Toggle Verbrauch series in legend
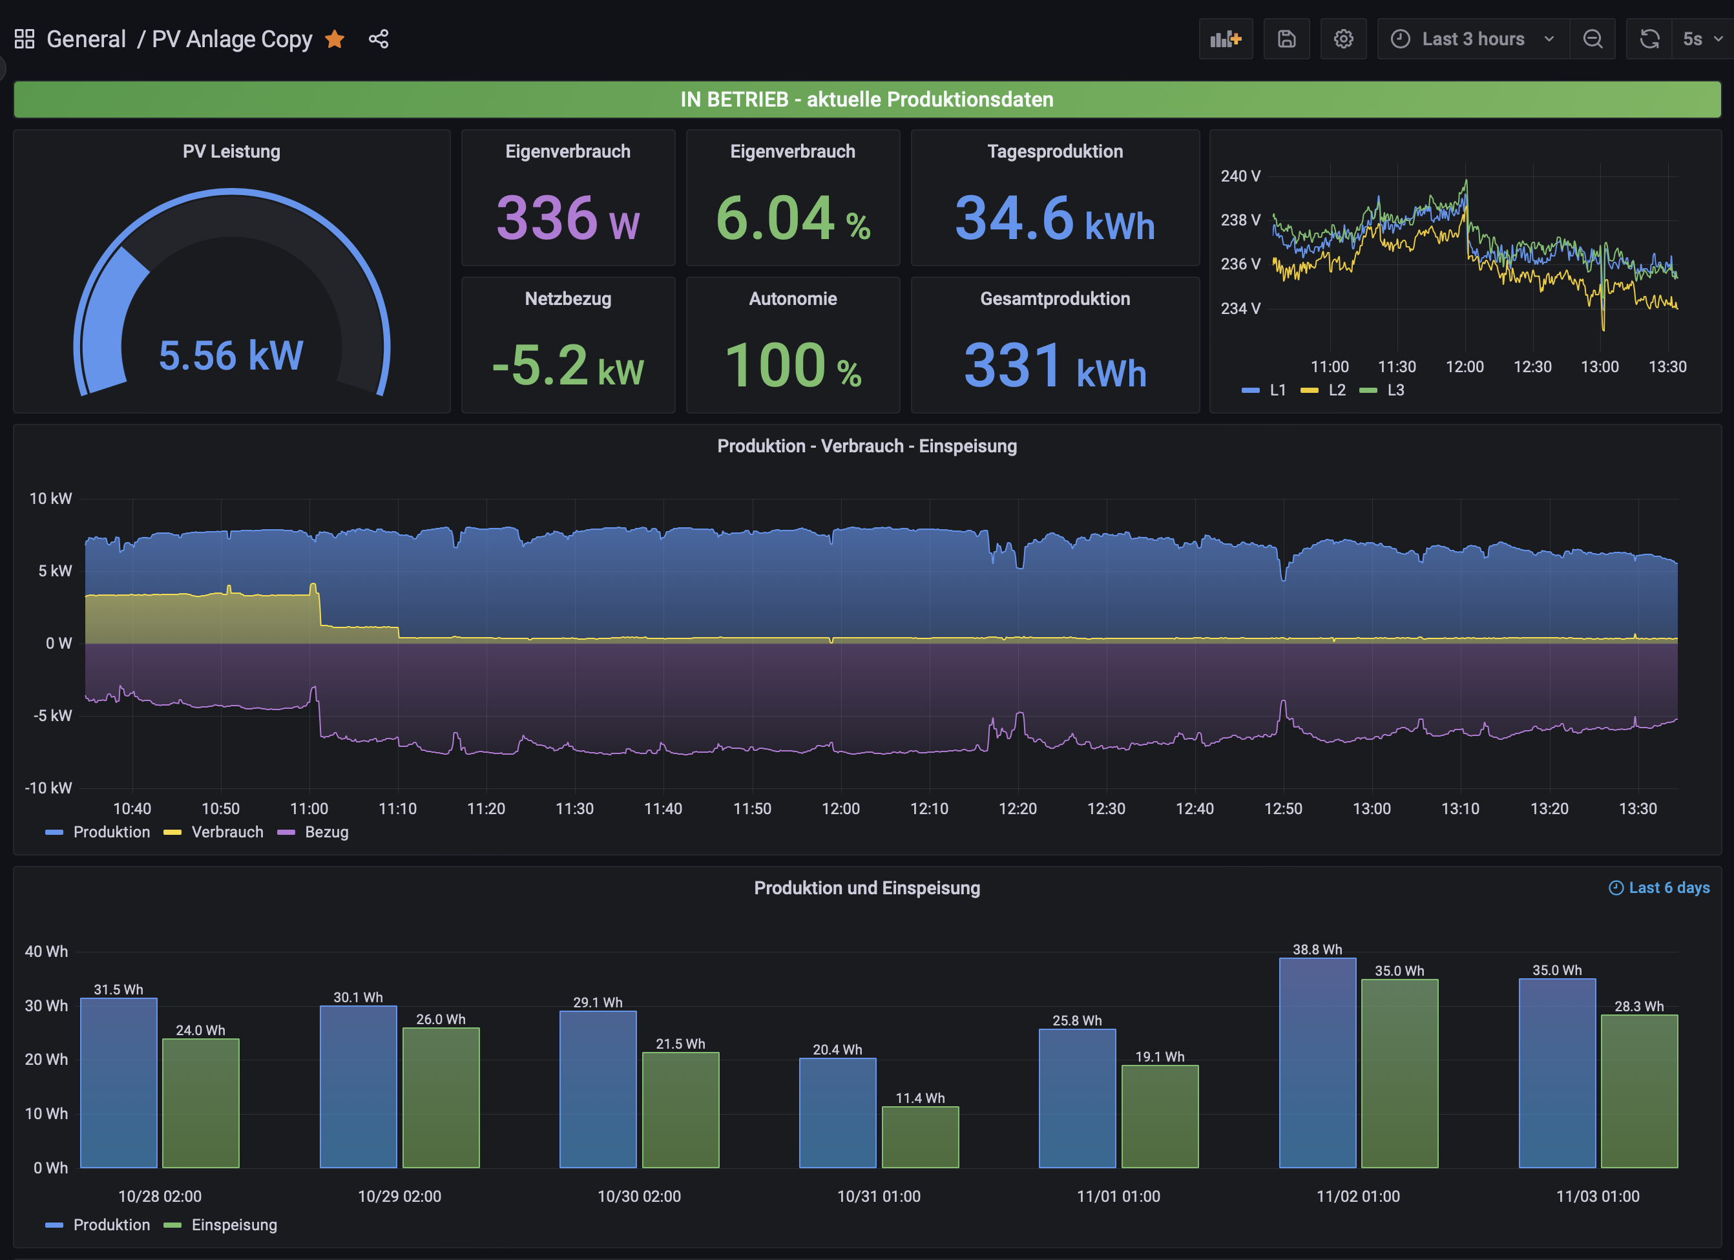This screenshot has width=1734, height=1260. point(227,832)
